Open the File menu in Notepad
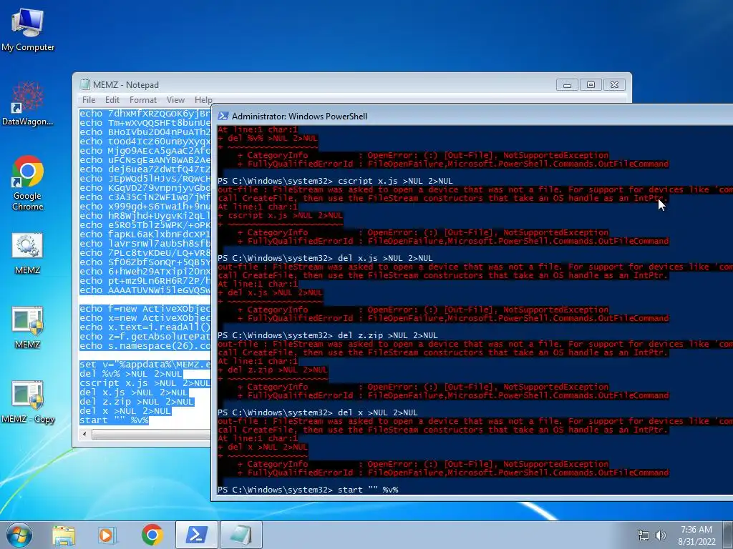The width and height of the screenshot is (733, 549). [88, 100]
